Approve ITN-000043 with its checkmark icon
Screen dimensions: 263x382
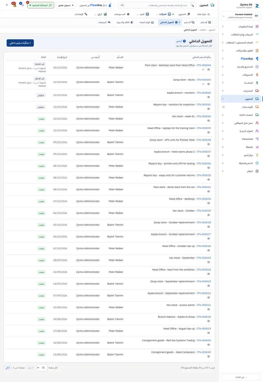[x=203, y=84]
